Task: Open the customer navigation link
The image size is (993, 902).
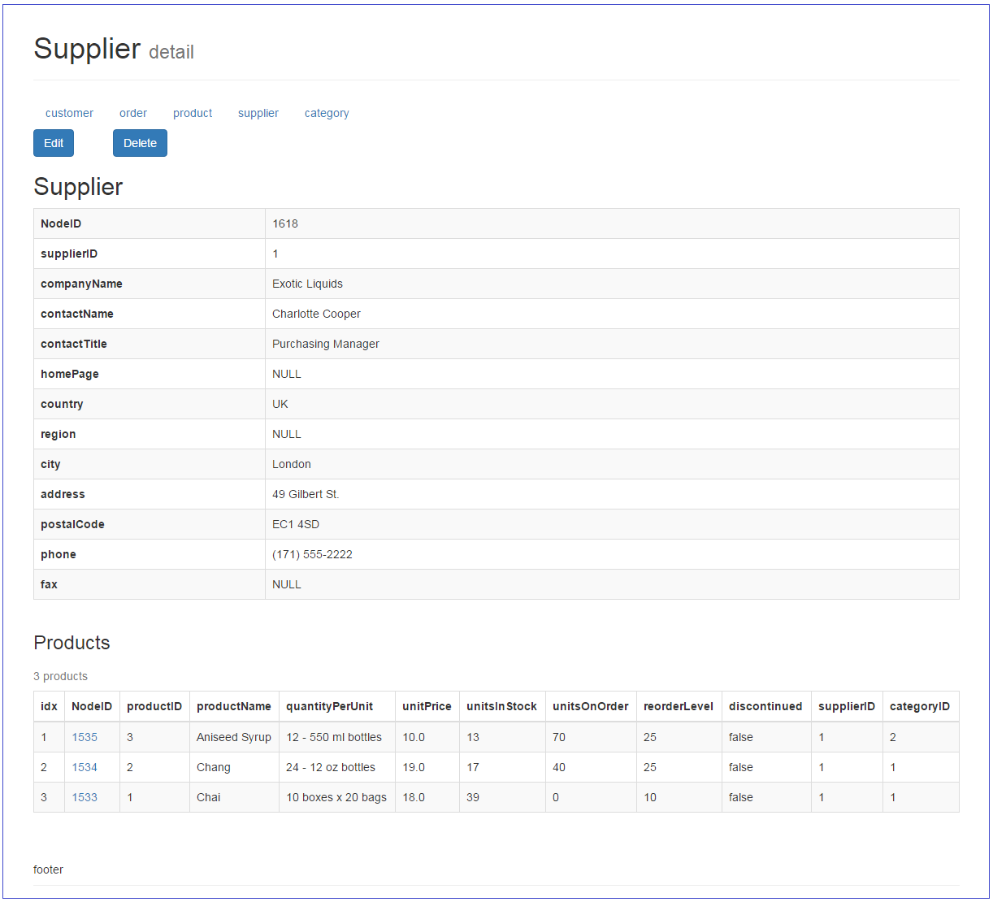Action: (x=69, y=113)
